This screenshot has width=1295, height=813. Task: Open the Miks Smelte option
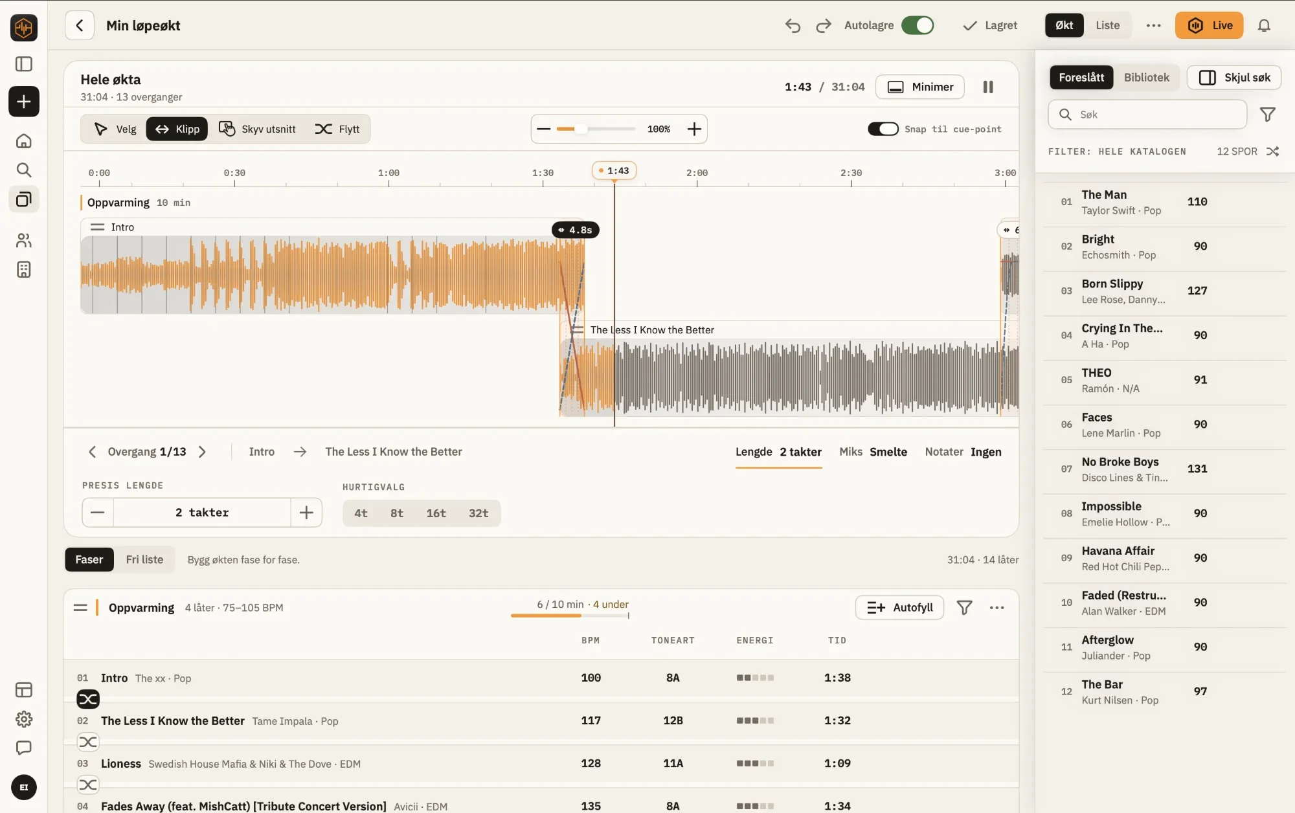(873, 452)
